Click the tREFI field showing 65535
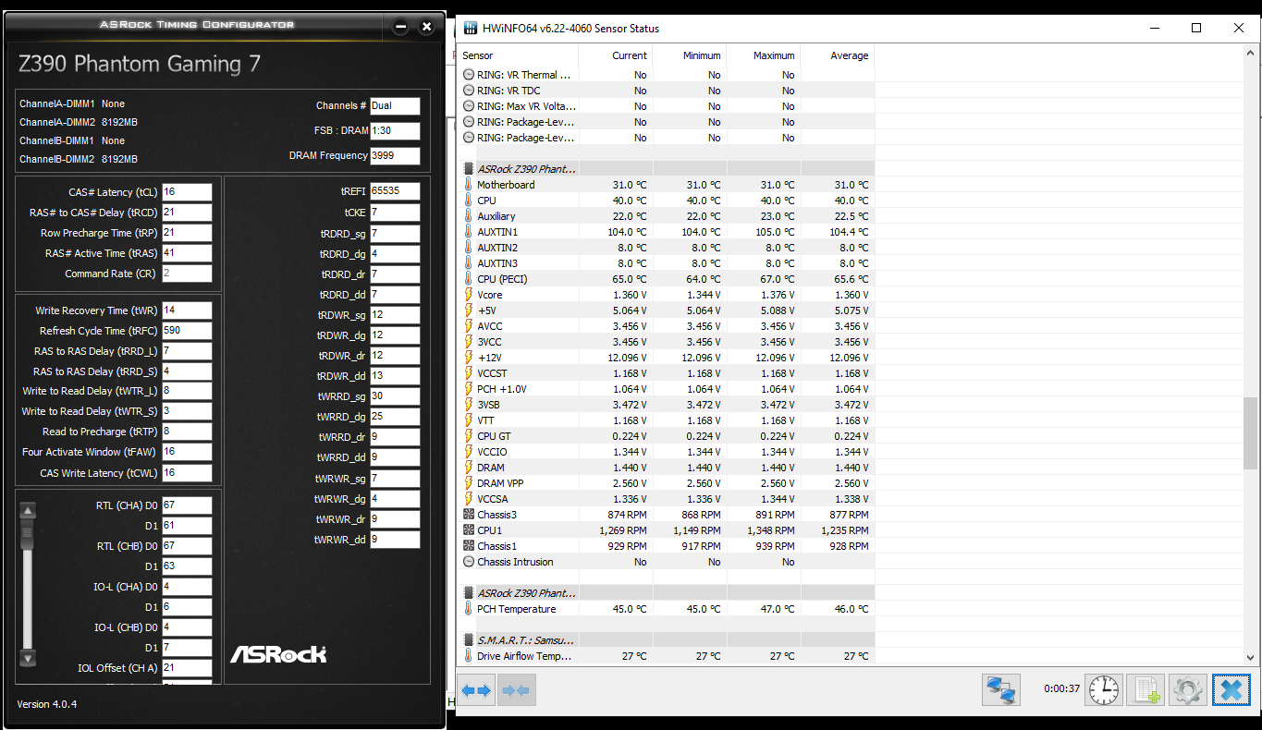 click(x=395, y=191)
